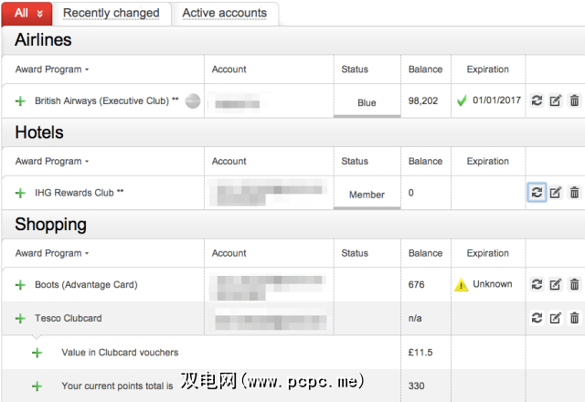Sort Airlines by Award Program
This screenshot has height=402, width=585.
52,69
